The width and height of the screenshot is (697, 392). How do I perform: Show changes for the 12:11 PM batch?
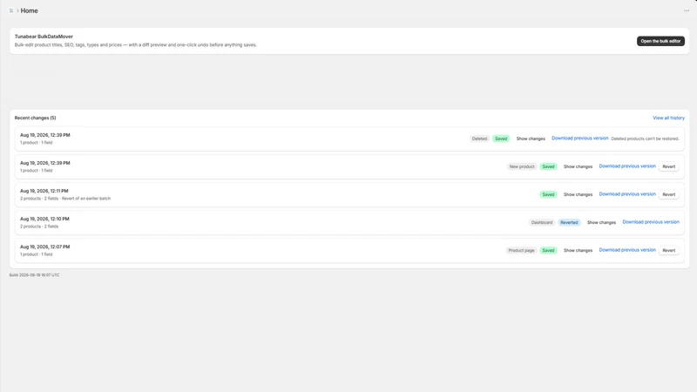[x=578, y=194]
